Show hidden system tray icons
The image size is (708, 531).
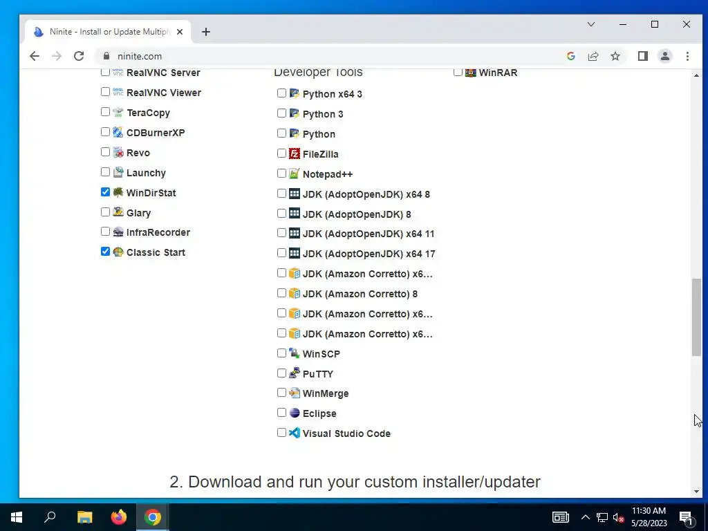[x=585, y=517]
